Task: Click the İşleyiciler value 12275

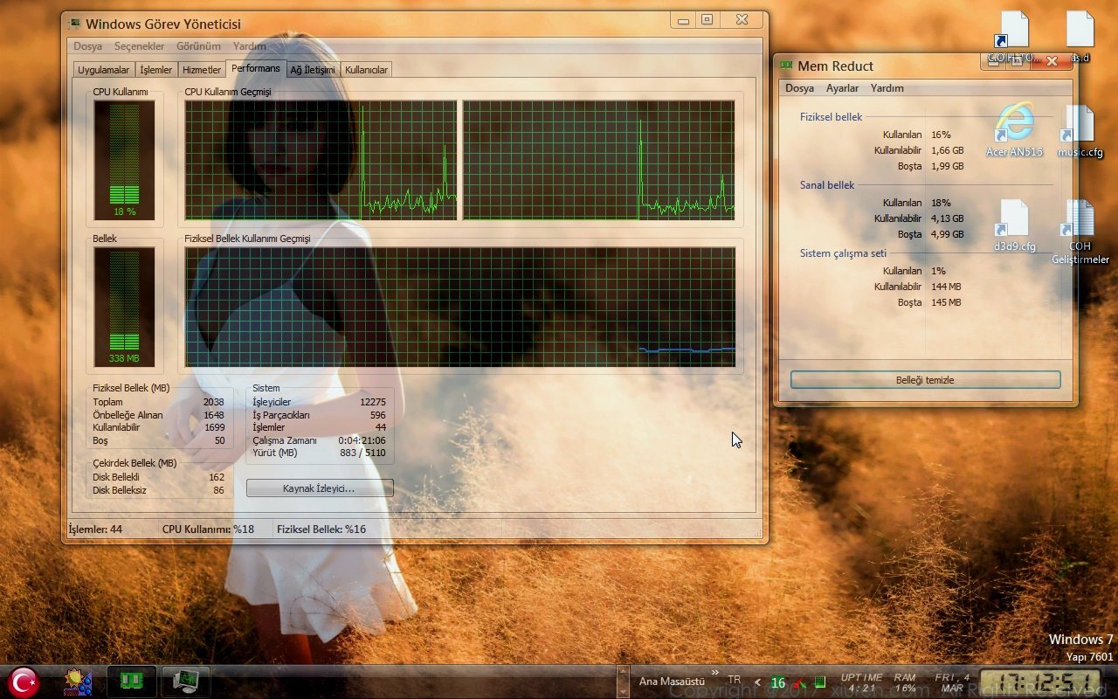Action: click(372, 402)
